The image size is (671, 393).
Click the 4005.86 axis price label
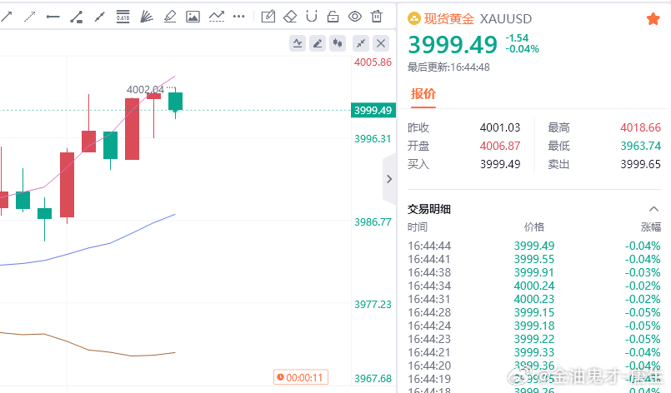(x=373, y=62)
